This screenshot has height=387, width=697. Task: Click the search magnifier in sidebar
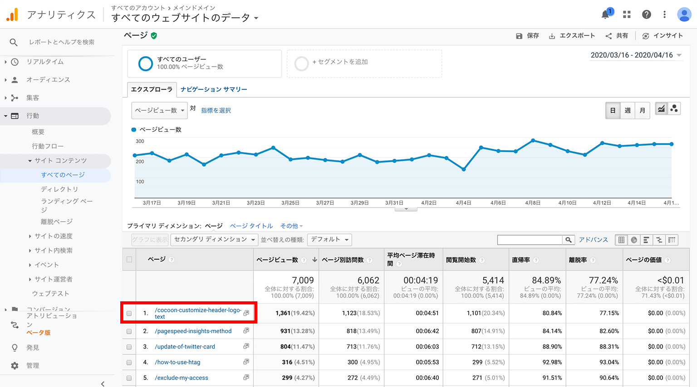pos(14,42)
